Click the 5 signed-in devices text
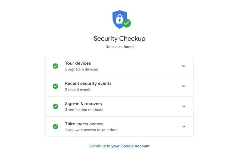 (x=81, y=69)
